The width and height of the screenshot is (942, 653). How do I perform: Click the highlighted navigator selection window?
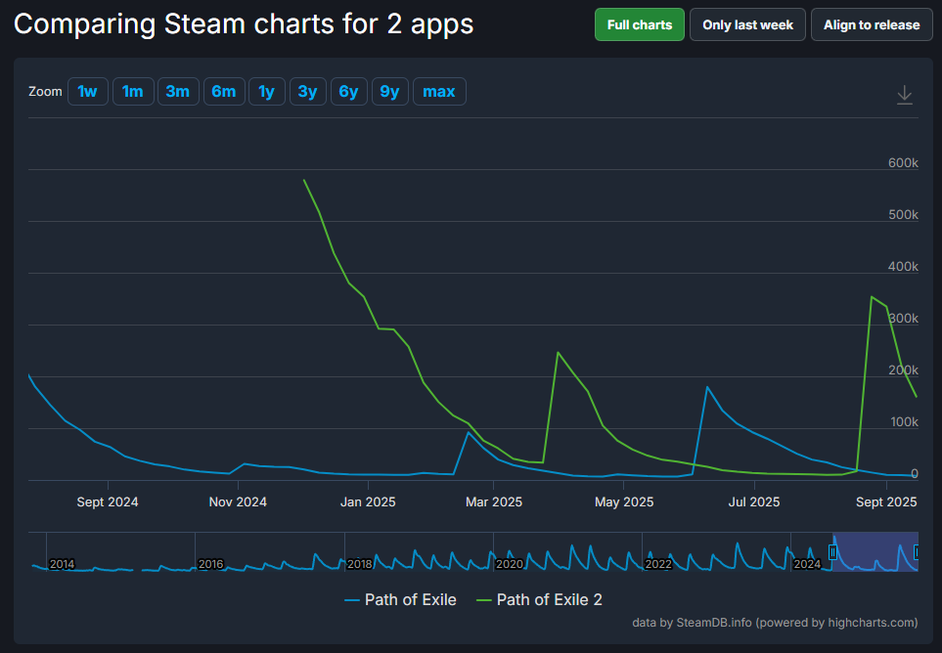pos(875,551)
